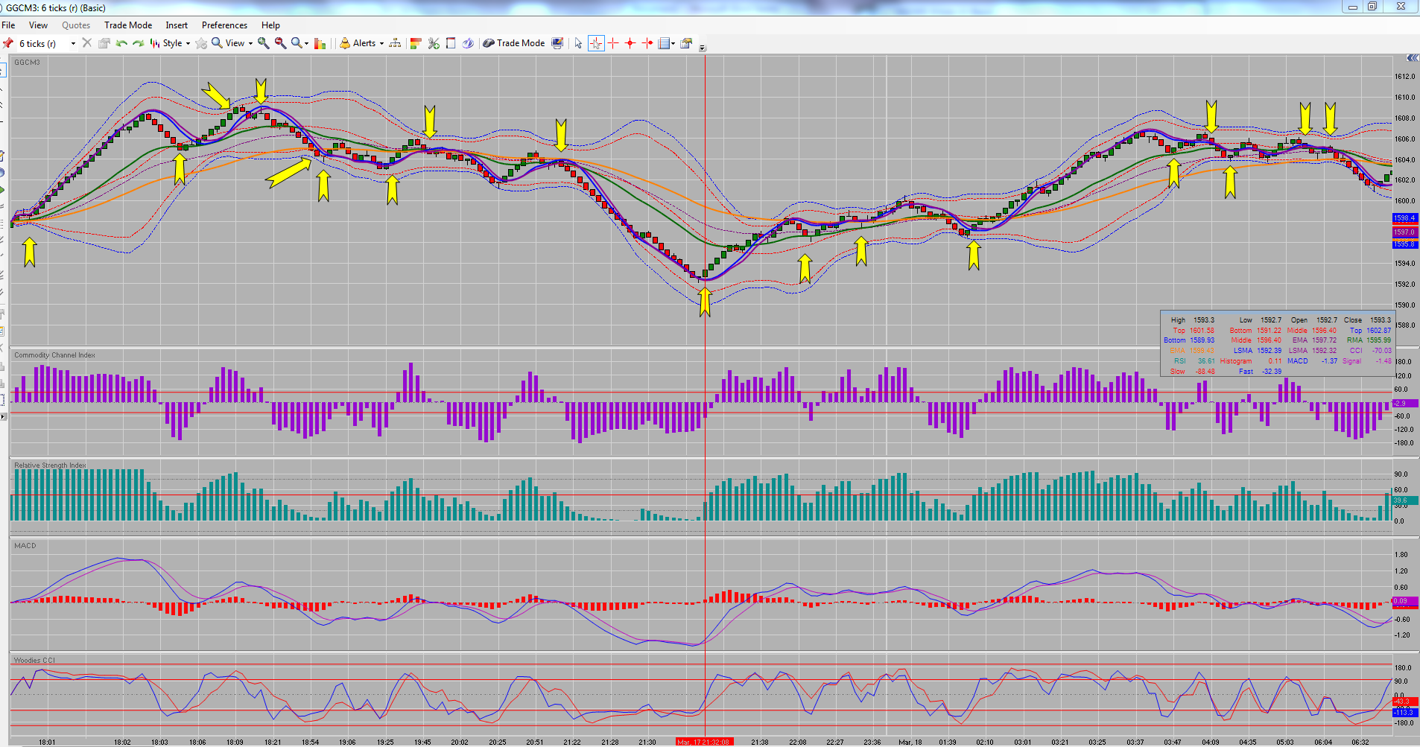Click the gray X delete icon in toolbar
This screenshot has width=1420, height=747.
(x=87, y=43)
